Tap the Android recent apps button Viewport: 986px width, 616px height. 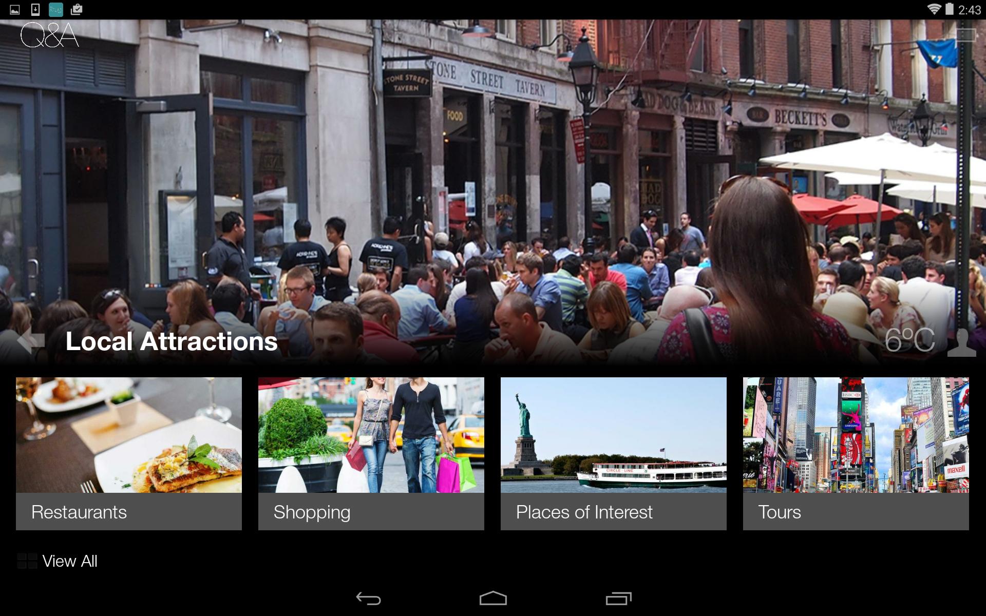618,599
